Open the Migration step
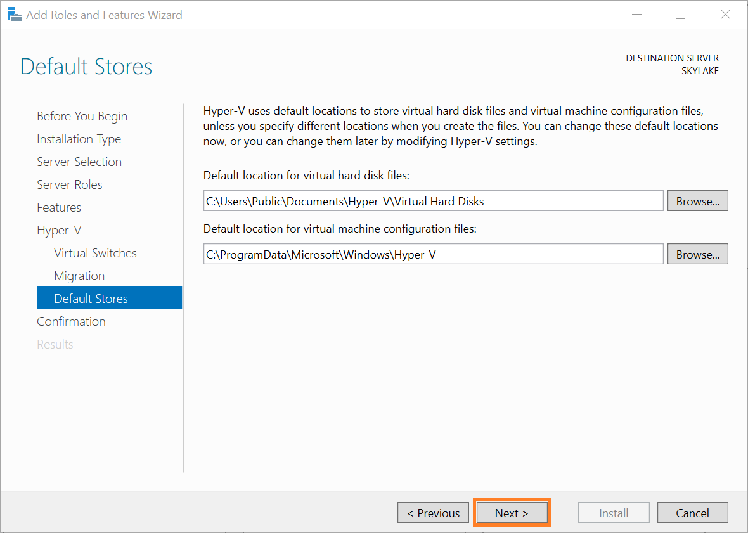The image size is (748, 533). (79, 276)
